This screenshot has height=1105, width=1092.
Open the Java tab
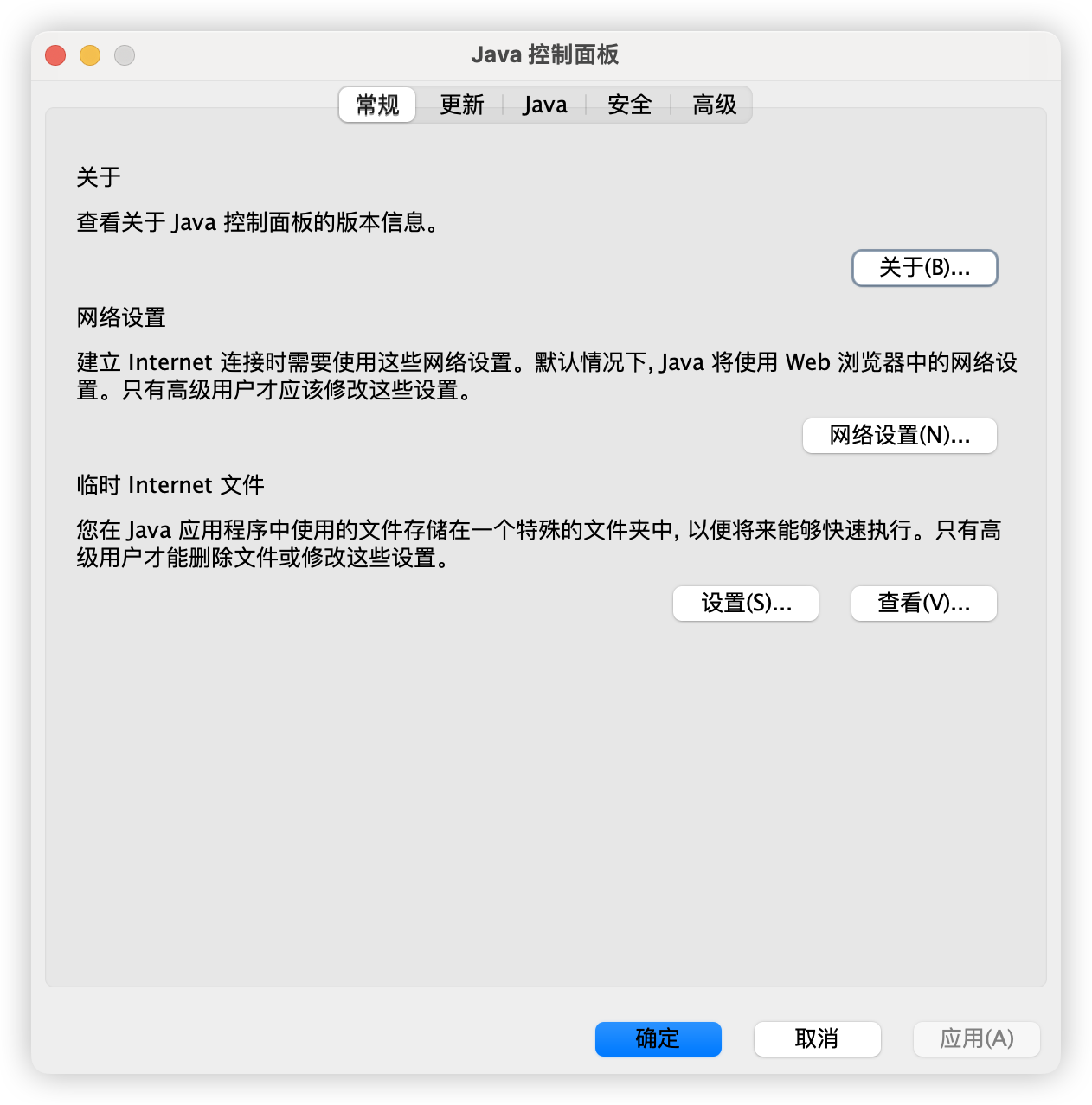pyautogui.click(x=544, y=105)
